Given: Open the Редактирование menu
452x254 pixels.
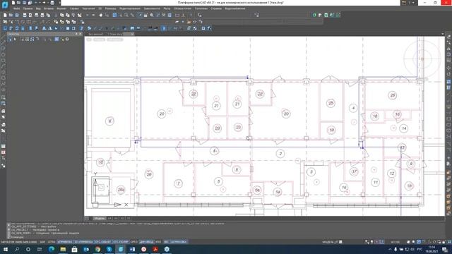Looking at the screenshot, I should click(x=130, y=8).
